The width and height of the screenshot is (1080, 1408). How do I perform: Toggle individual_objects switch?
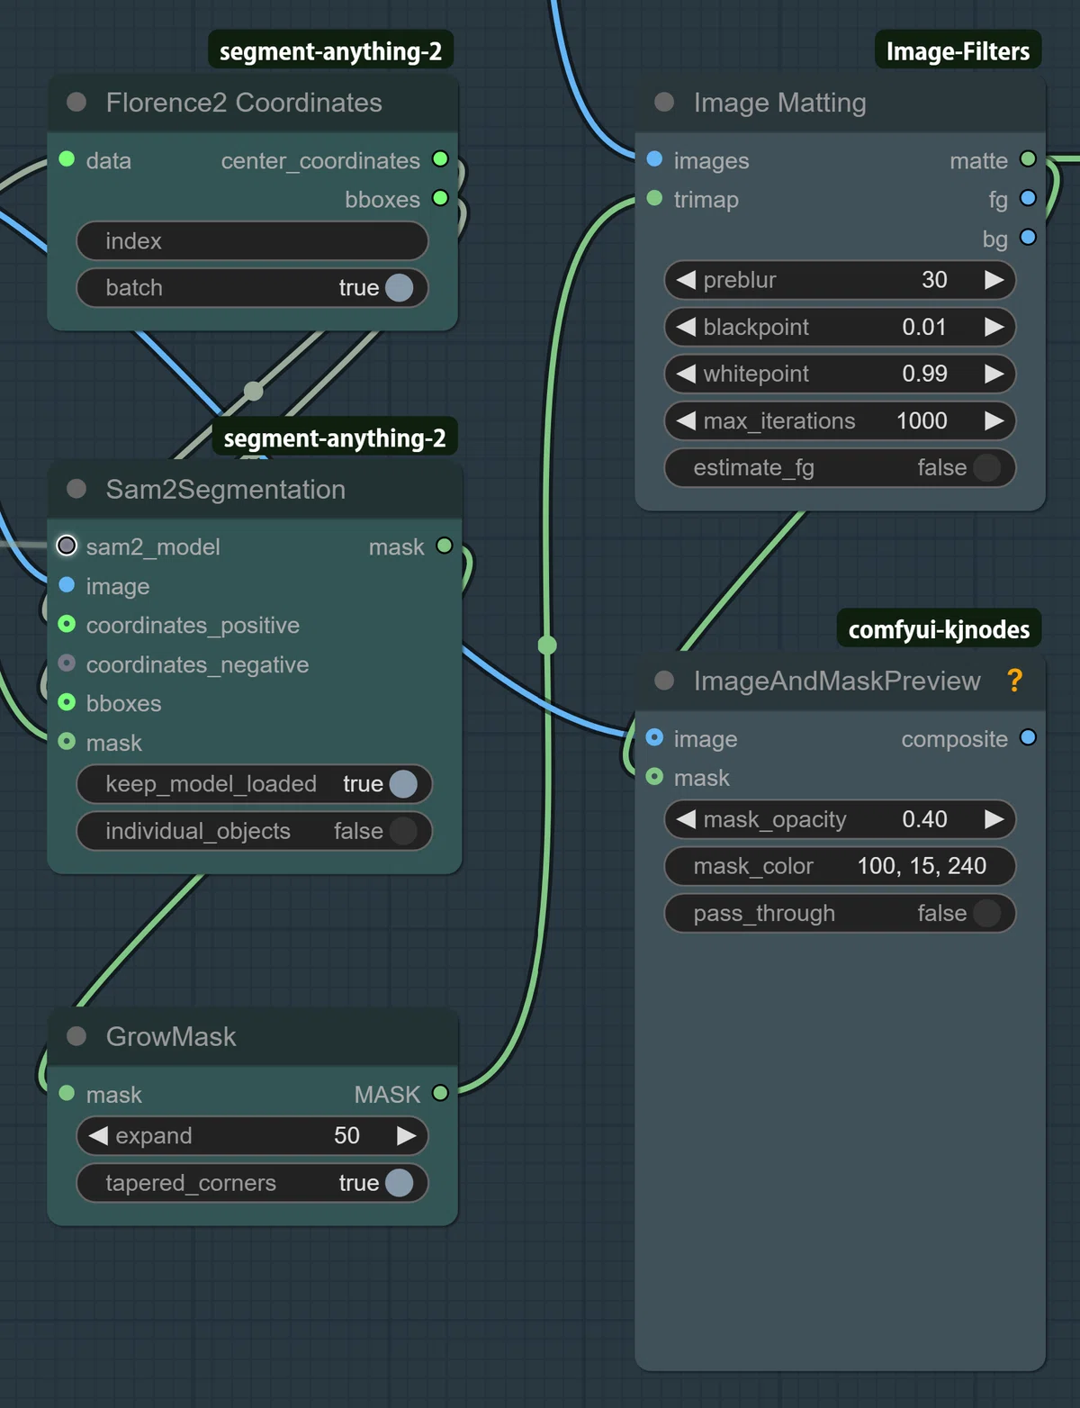click(403, 831)
